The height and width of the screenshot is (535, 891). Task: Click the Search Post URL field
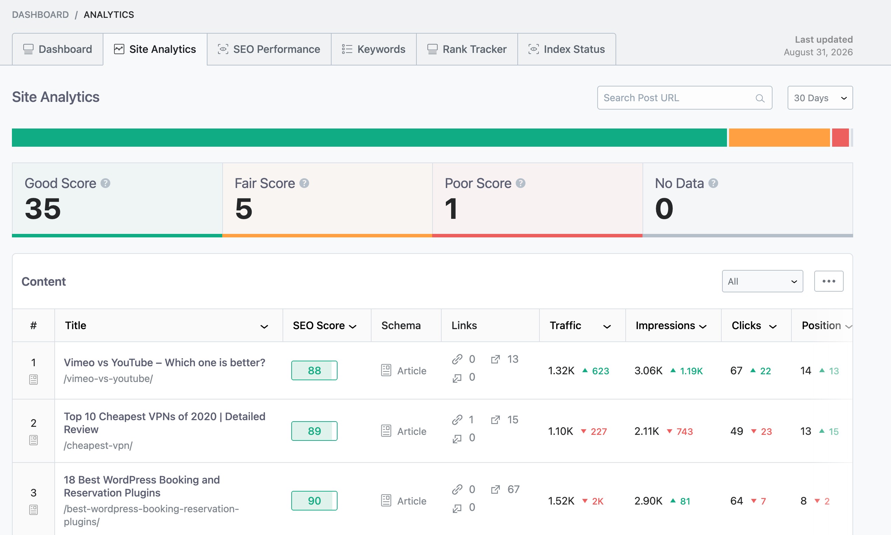pyautogui.click(x=684, y=98)
